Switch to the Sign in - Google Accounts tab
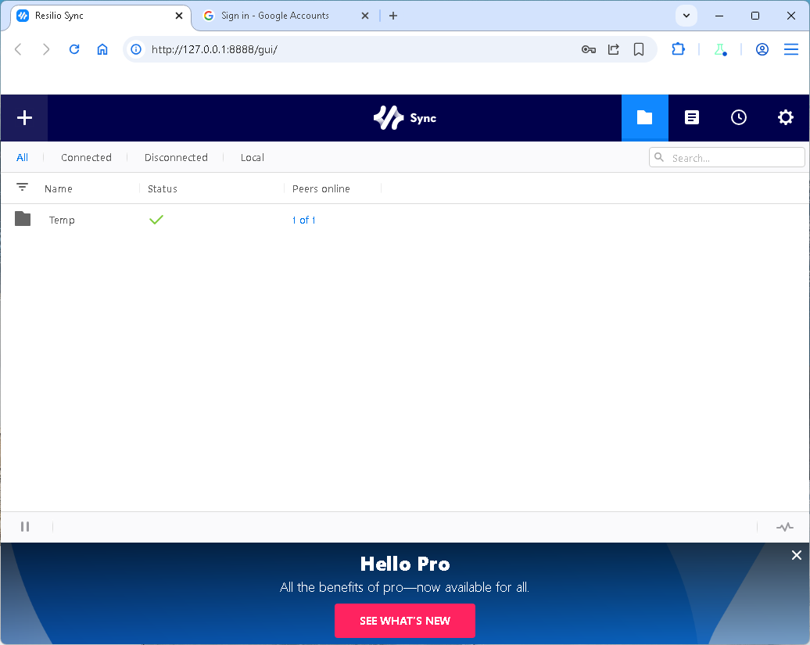The width and height of the screenshot is (810, 645). pos(275,16)
